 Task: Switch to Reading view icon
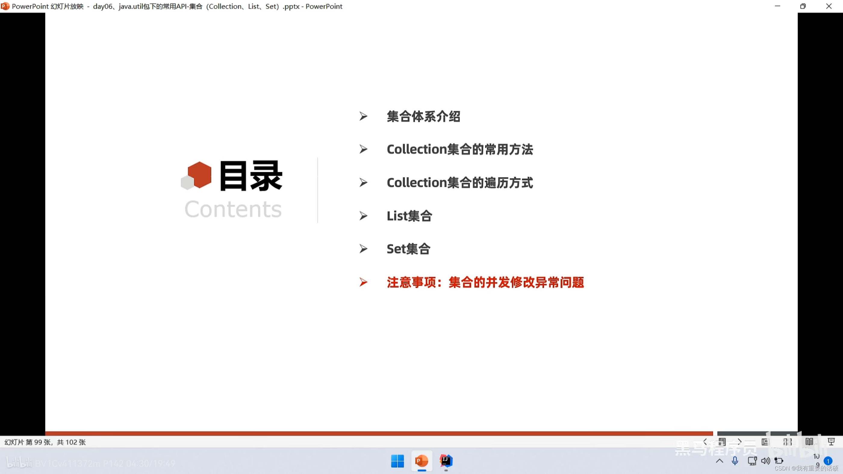coord(809,442)
